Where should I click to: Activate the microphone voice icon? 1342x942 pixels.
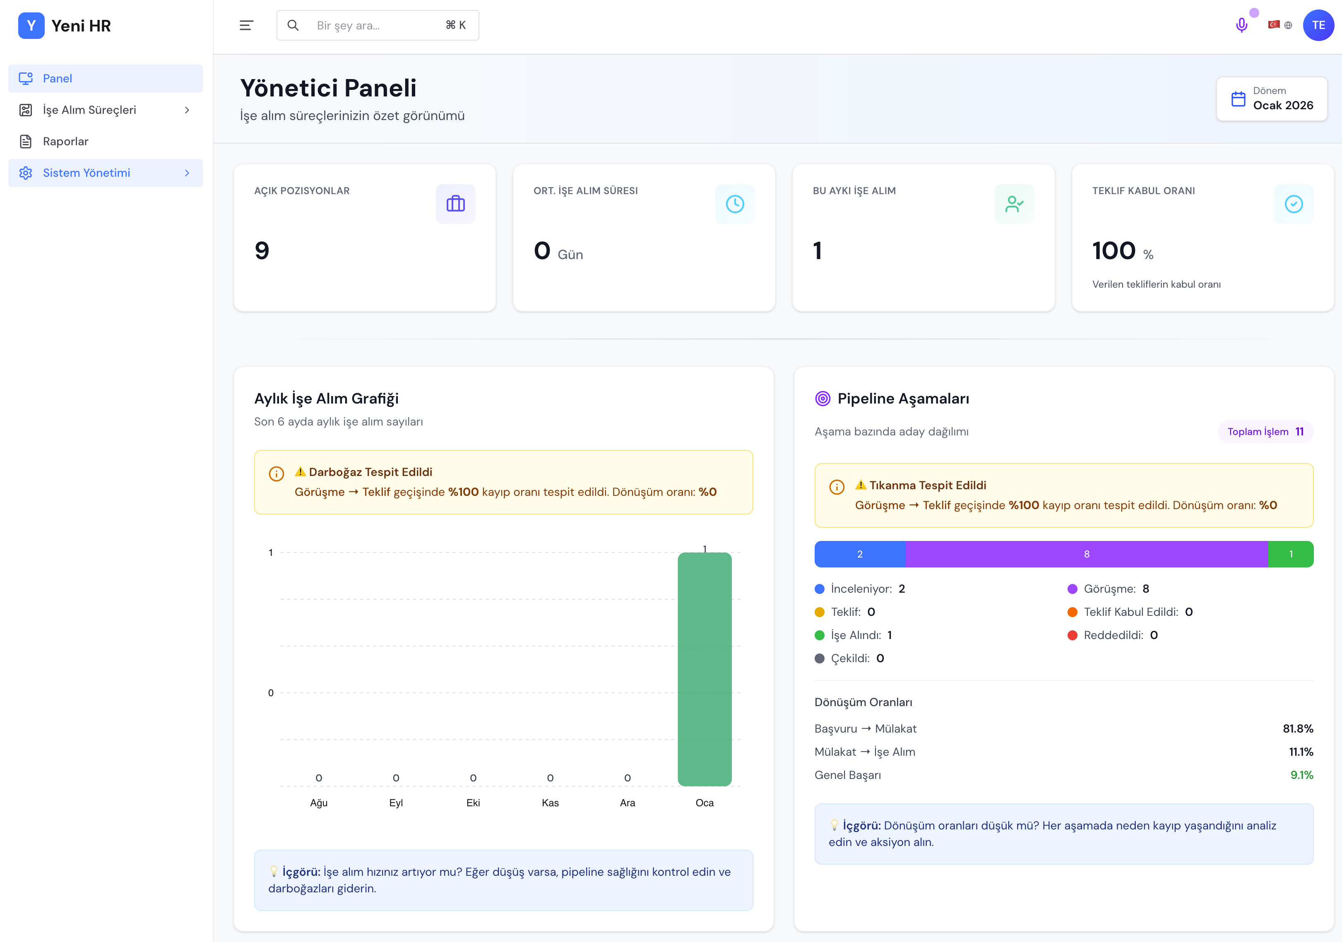pos(1241,25)
